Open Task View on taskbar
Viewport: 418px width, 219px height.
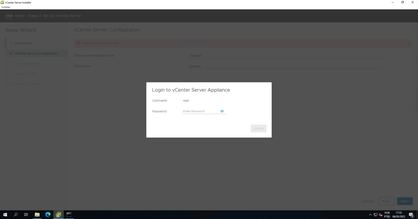26,215
